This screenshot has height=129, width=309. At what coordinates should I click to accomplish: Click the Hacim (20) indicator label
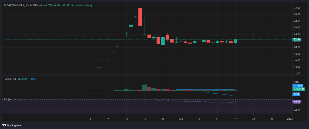point(10,79)
